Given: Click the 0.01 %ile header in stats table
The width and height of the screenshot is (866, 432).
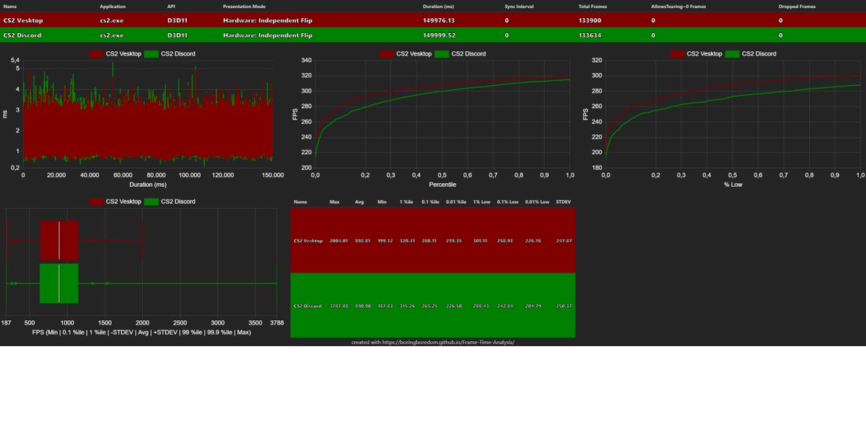Looking at the screenshot, I should (x=456, y=202).
